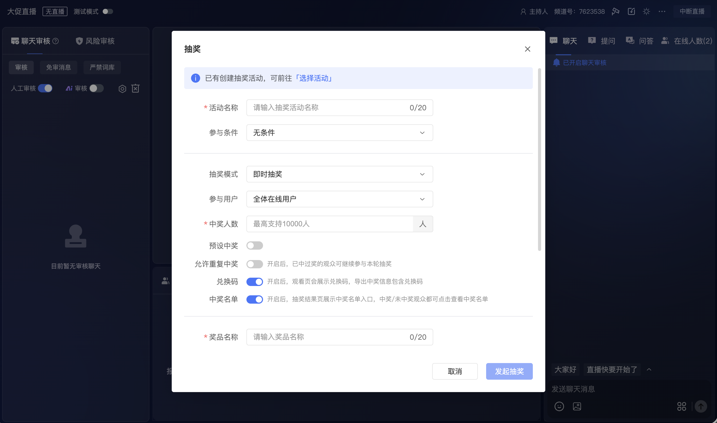Open the 参与条件 dropdown
The width and height of the screenshot is (717, 423).
[340, 133]
